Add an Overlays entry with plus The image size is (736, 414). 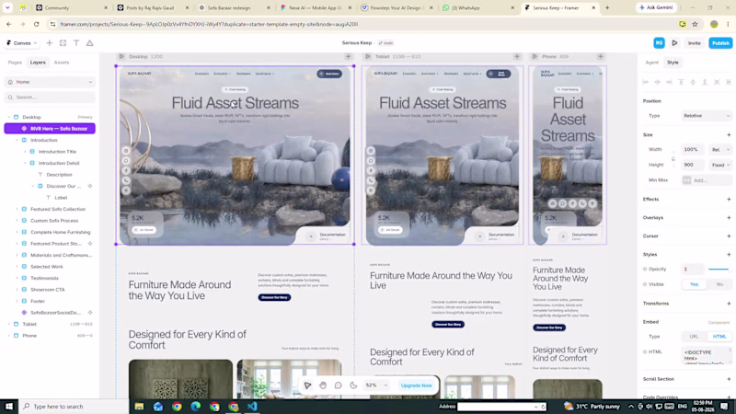point(729,218)
